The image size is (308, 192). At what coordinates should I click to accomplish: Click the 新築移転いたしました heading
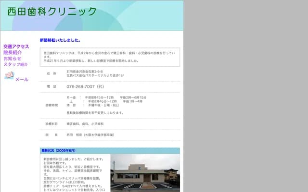coord(60,40)
